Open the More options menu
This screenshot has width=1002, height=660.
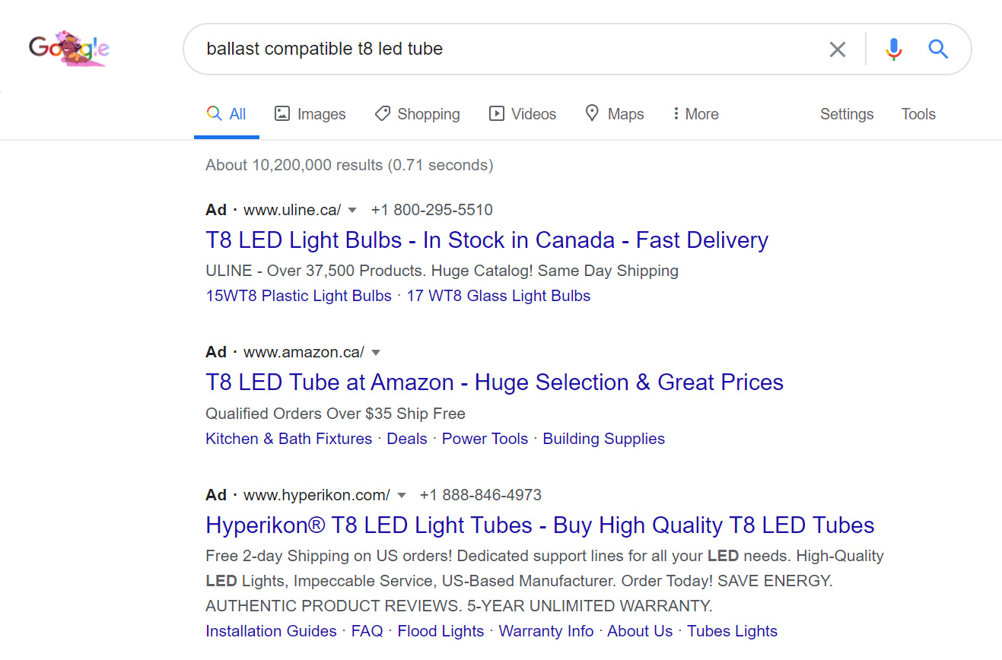click(695, 114)
